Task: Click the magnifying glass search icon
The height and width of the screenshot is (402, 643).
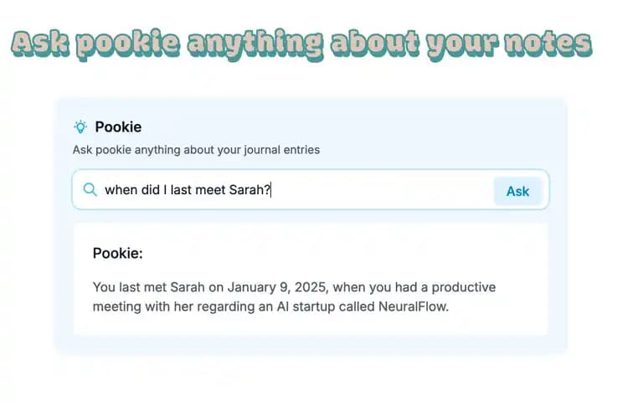Action: [x=90, y=189]
